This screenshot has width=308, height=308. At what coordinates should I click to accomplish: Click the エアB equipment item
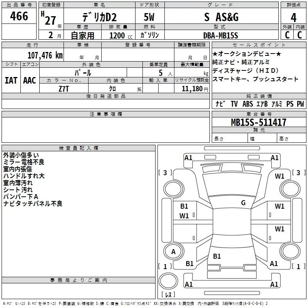(x=262, y=104)
